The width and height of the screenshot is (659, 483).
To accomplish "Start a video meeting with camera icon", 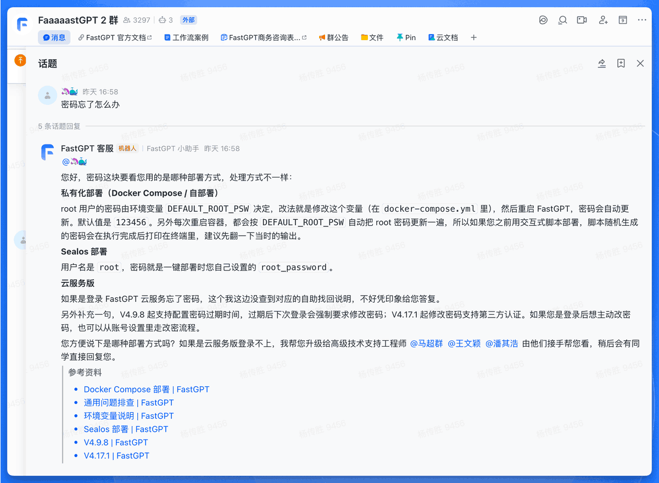I will pyautogui.click(x=582, y=20).
